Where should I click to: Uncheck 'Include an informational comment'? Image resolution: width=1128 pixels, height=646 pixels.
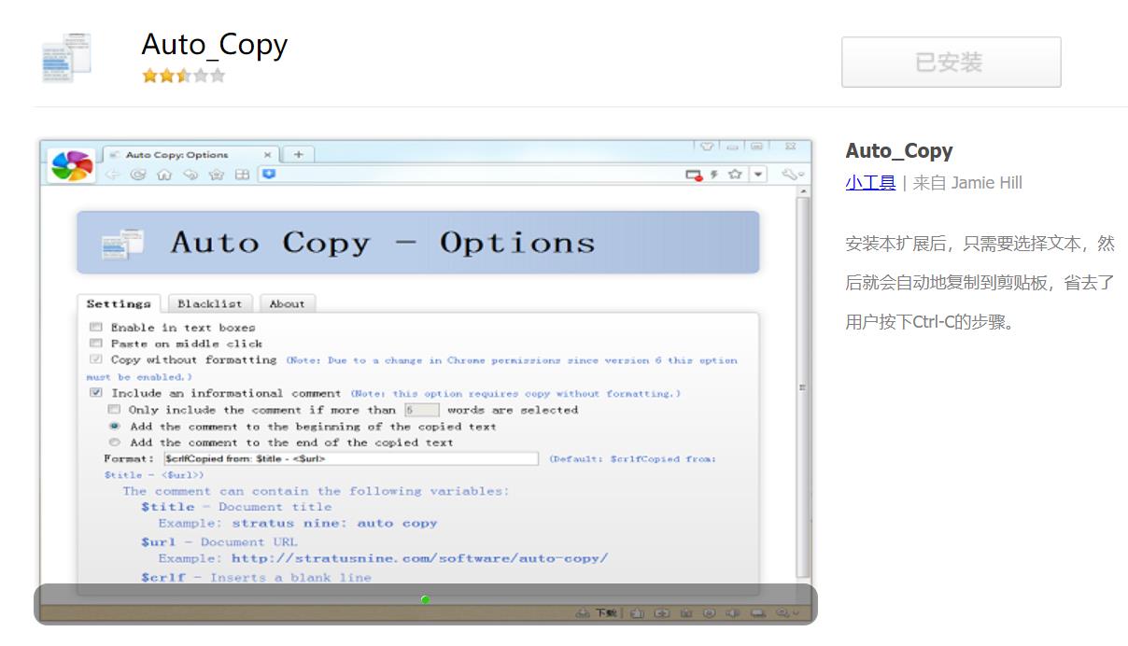[x=96, y=393]
